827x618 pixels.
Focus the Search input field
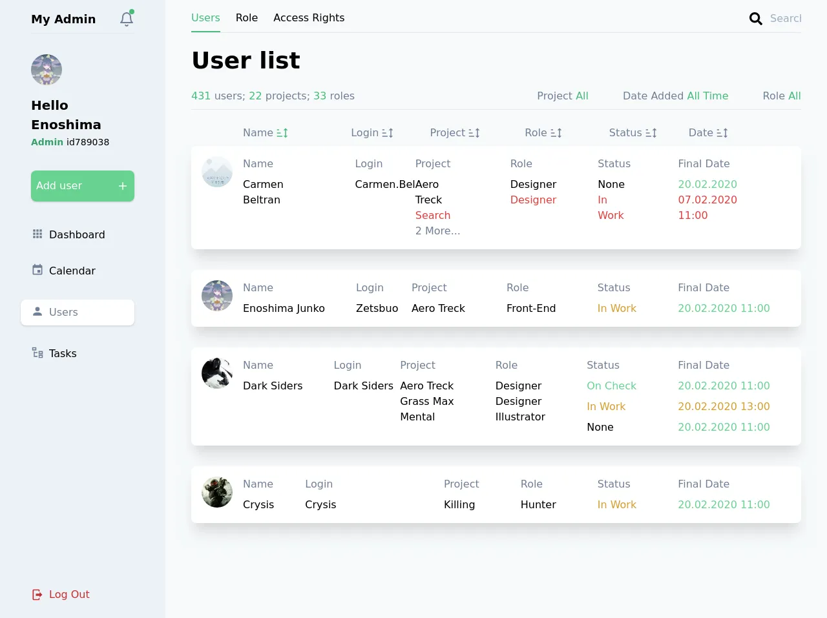pos(785,19)
